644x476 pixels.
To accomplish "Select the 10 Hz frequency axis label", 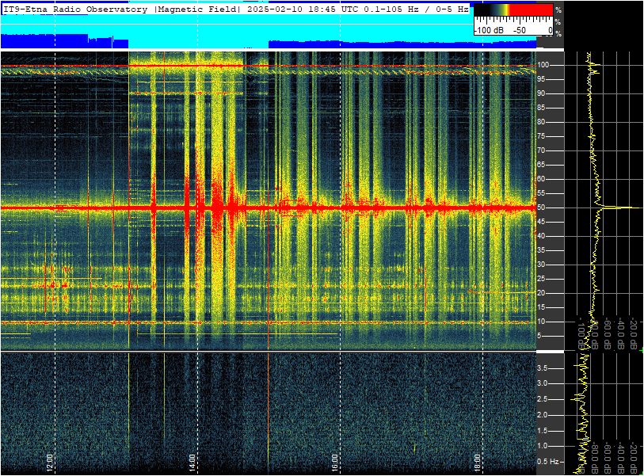I will click(x=541, y=322).
